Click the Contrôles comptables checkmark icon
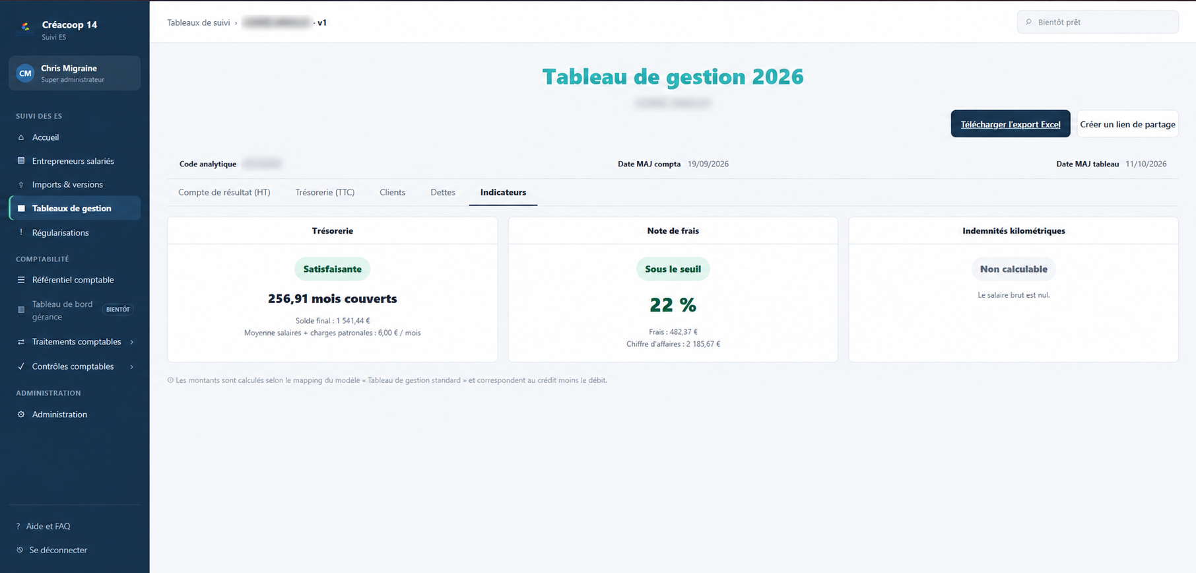1196x573 pixels. 21,366
